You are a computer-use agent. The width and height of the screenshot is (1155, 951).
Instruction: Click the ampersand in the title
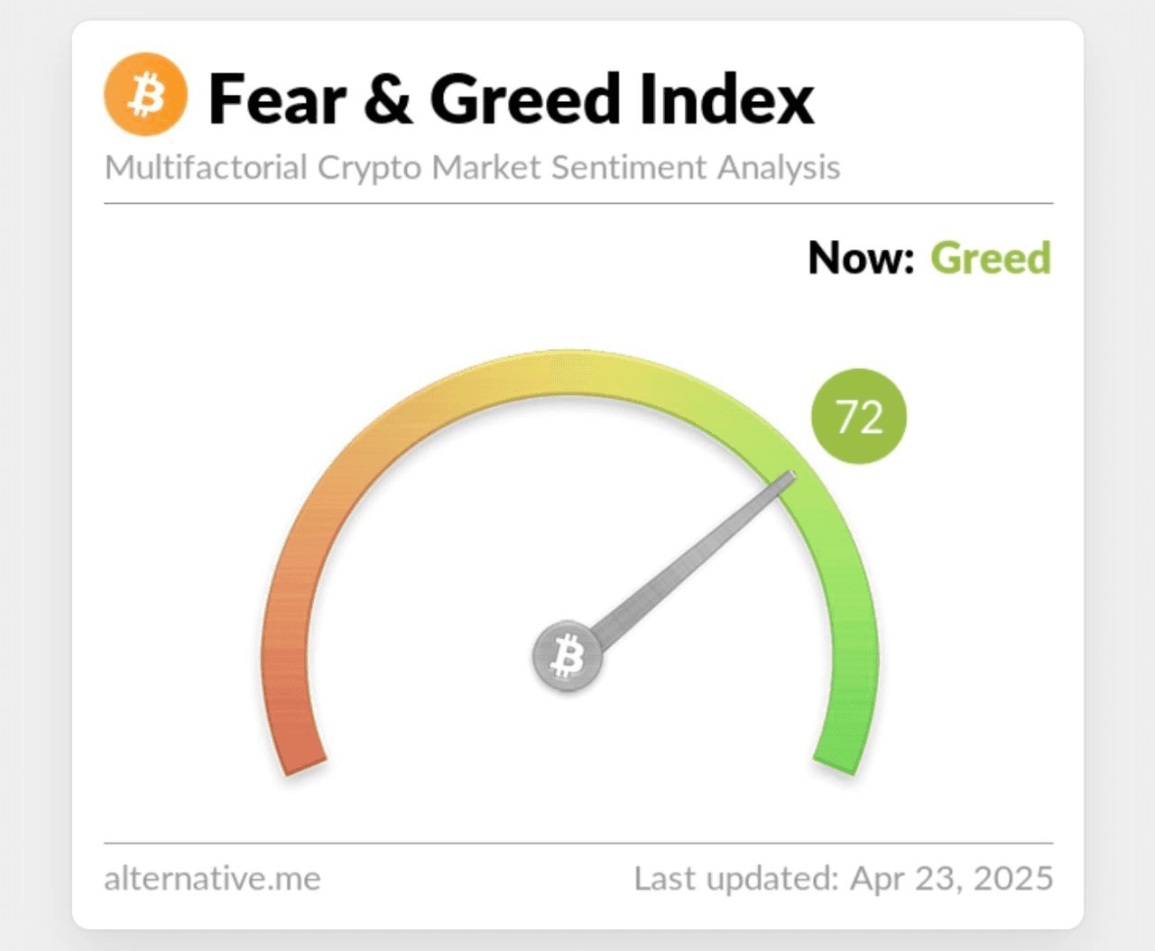point(388,98)
